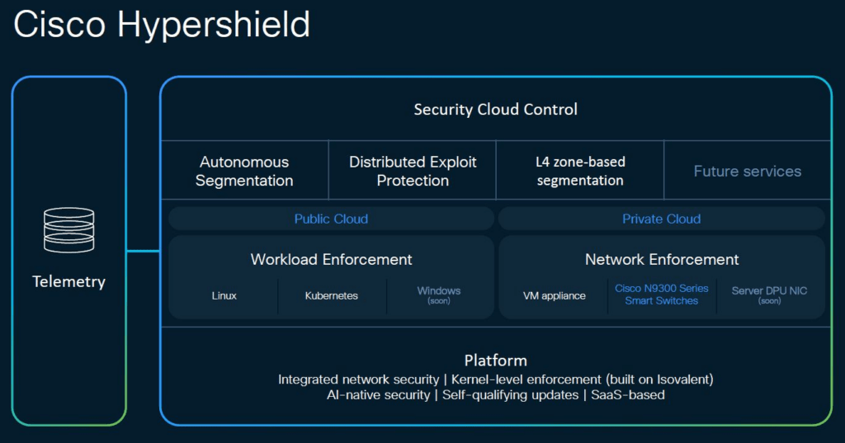Select the Platform heading

click(496, 361)
